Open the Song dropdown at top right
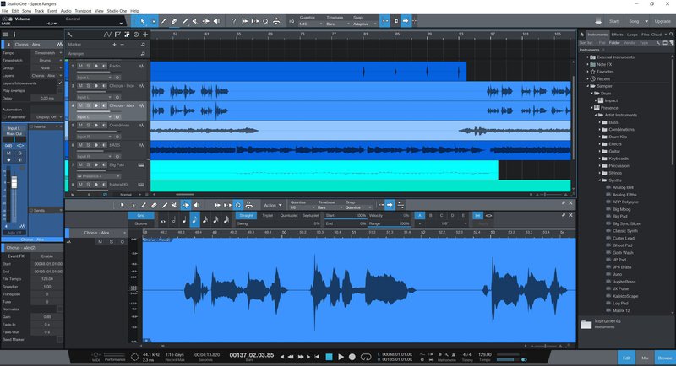676x366 pixels. 638,21
